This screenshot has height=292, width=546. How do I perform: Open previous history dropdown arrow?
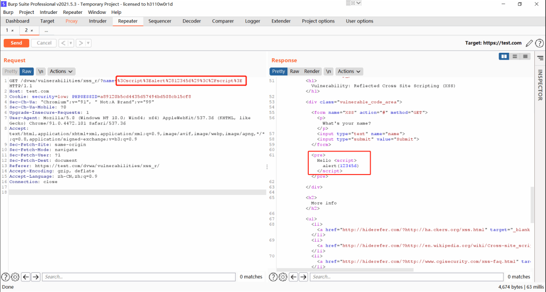[71, 43]
